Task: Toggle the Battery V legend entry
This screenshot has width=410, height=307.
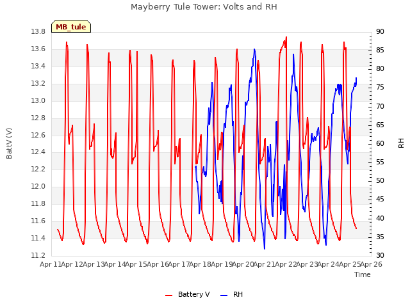Action: coord(187,294)
